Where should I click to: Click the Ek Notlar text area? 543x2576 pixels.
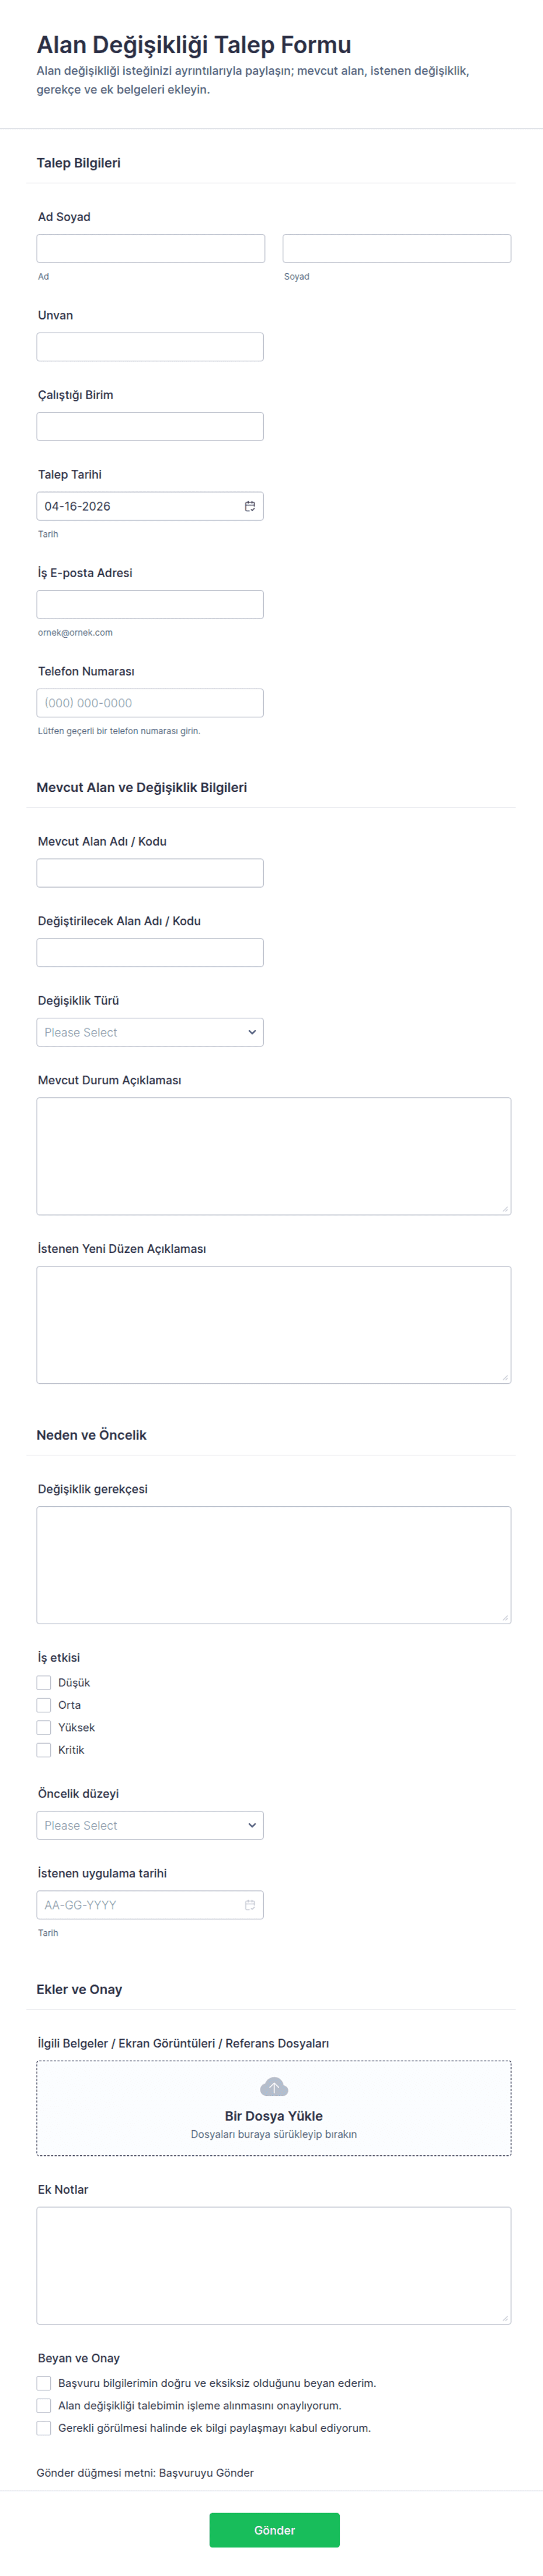[x=273, y=2265]
